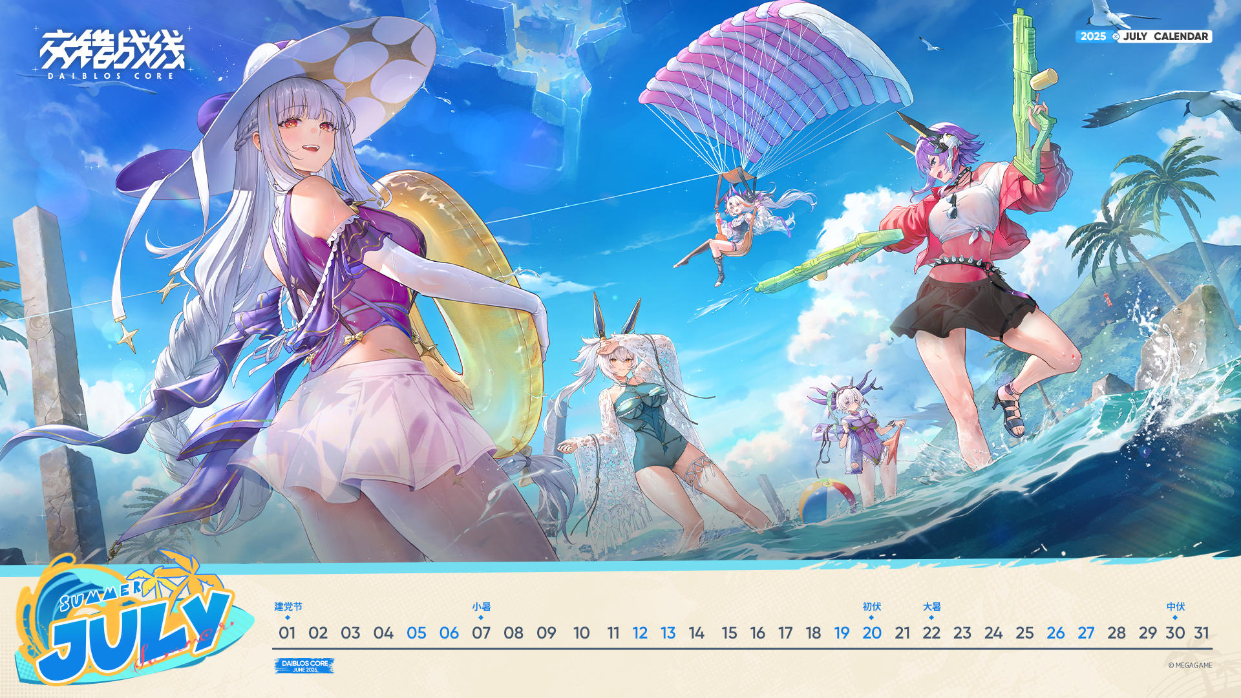Click the Daiblos Core June 2025 badge
The height and width of the screenshot is (698, 1241).
pos(304,666)
